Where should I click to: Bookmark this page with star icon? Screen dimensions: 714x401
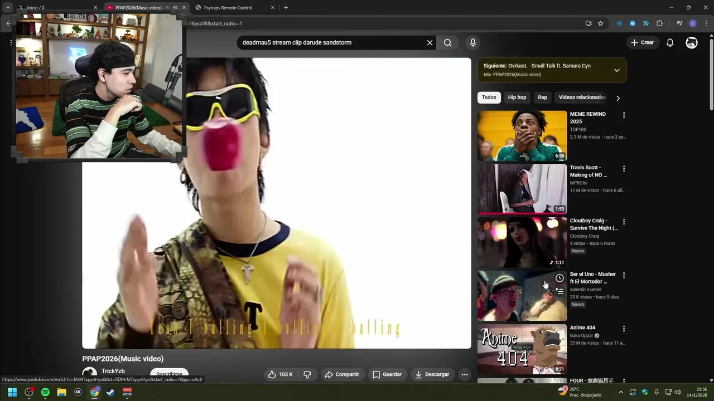click(x=601, y=23)
